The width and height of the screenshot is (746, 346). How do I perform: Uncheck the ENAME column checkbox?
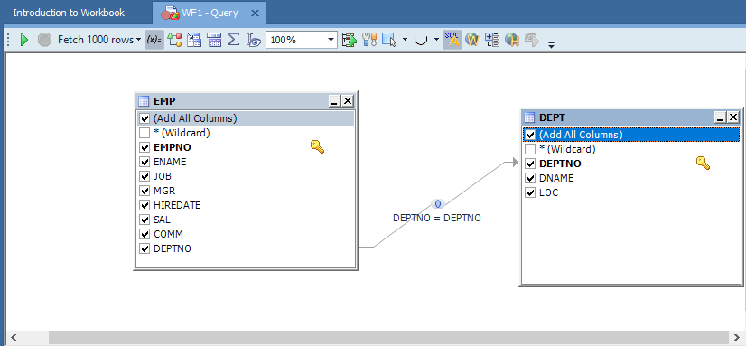point(145,162)
